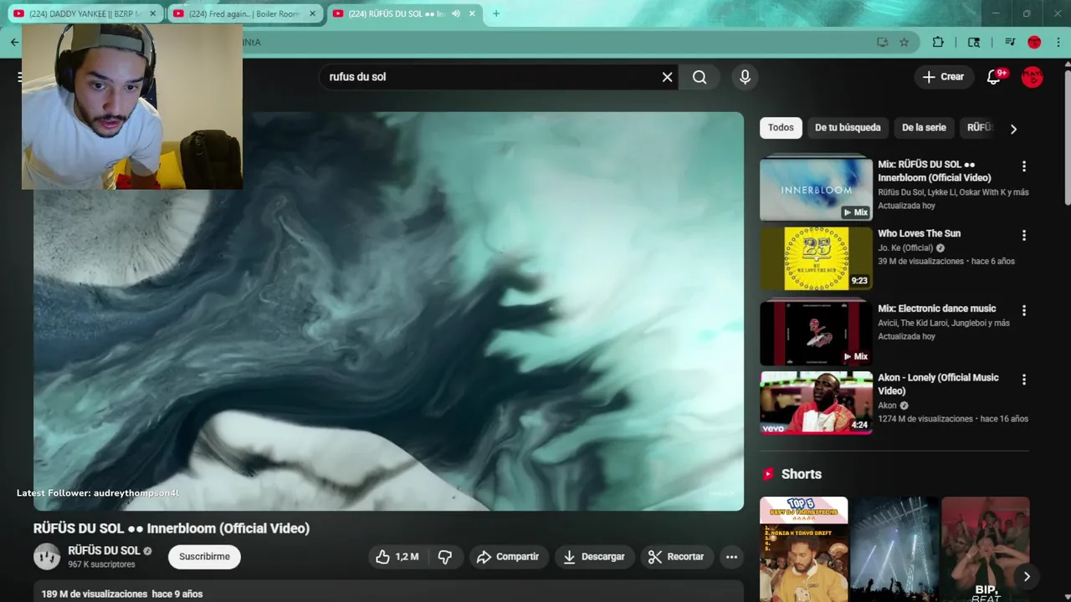Click the Shorts section heading
Image resolution: width=1071 pixels, height=602 pixels.
tap(802, 474)
